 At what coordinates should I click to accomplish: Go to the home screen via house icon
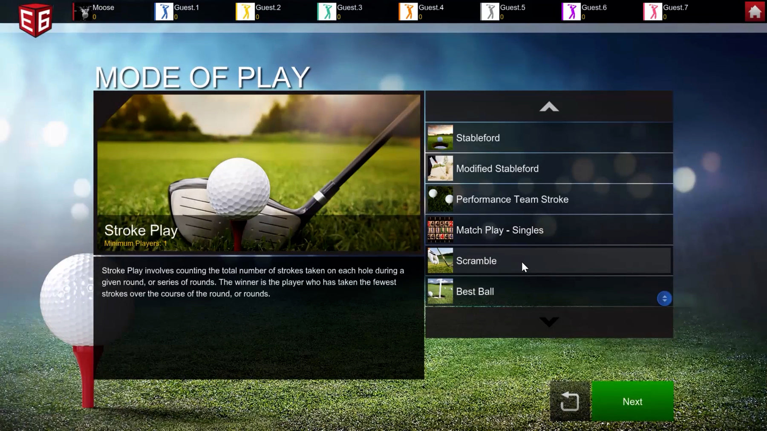click(x=755, y=11)
